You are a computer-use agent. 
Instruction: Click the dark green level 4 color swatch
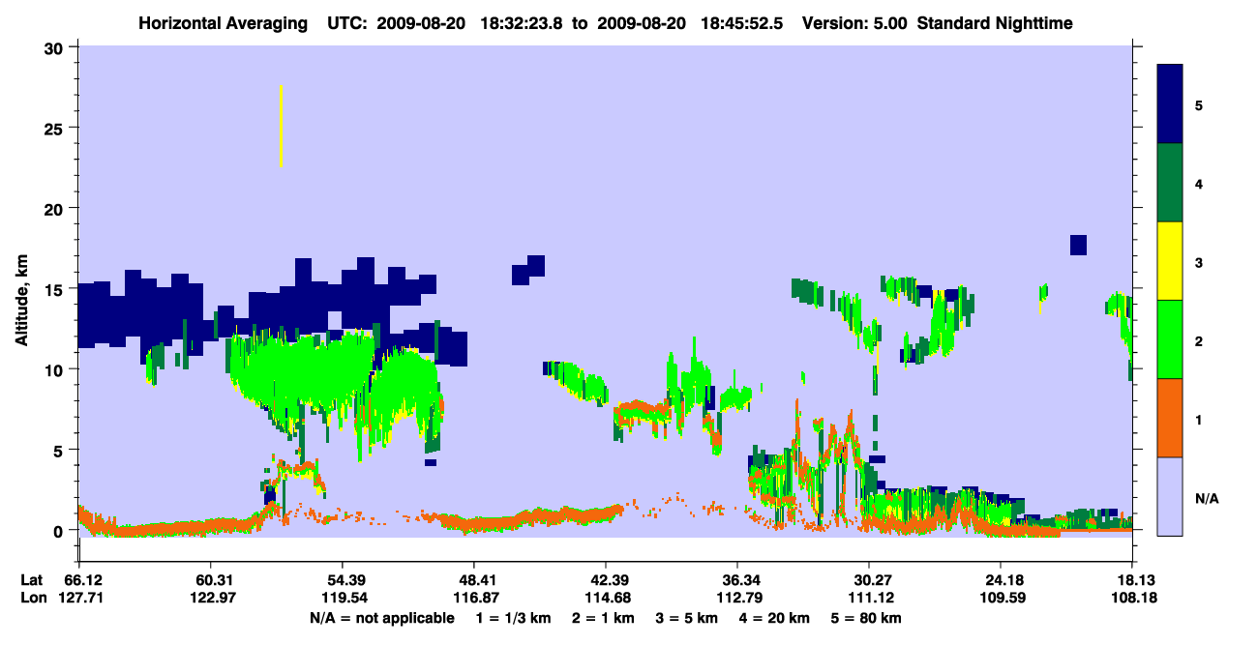click(1171, 183)
